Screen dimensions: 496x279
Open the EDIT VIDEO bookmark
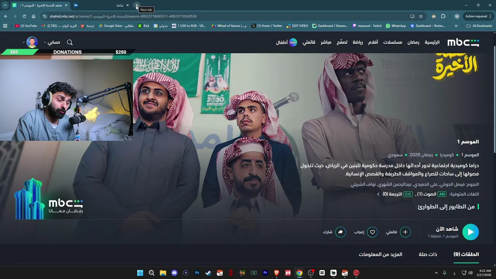(298, 26)
